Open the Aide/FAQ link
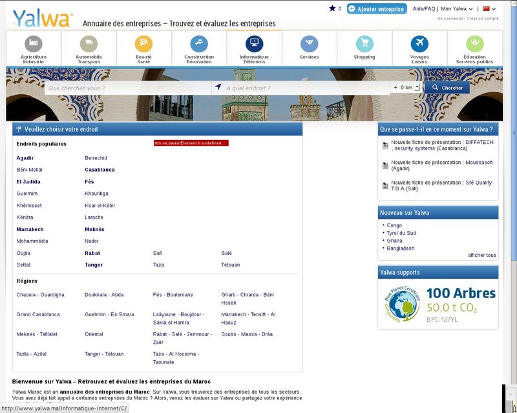Screen dimensions: 517x413 coord(424,9)
